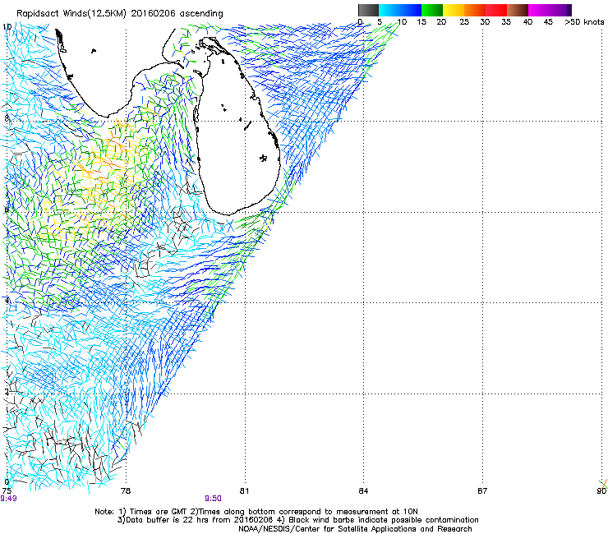Click the yellow 20-25 knots color band
The image size is (608, 534).
tap(454, 10)
